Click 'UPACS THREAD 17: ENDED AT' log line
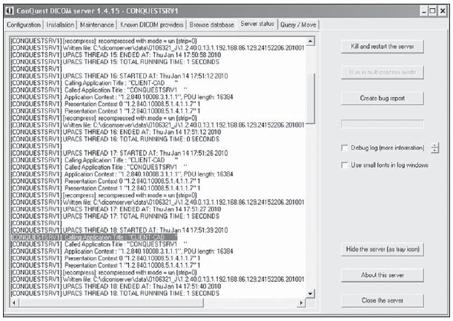 coord(116,209)
